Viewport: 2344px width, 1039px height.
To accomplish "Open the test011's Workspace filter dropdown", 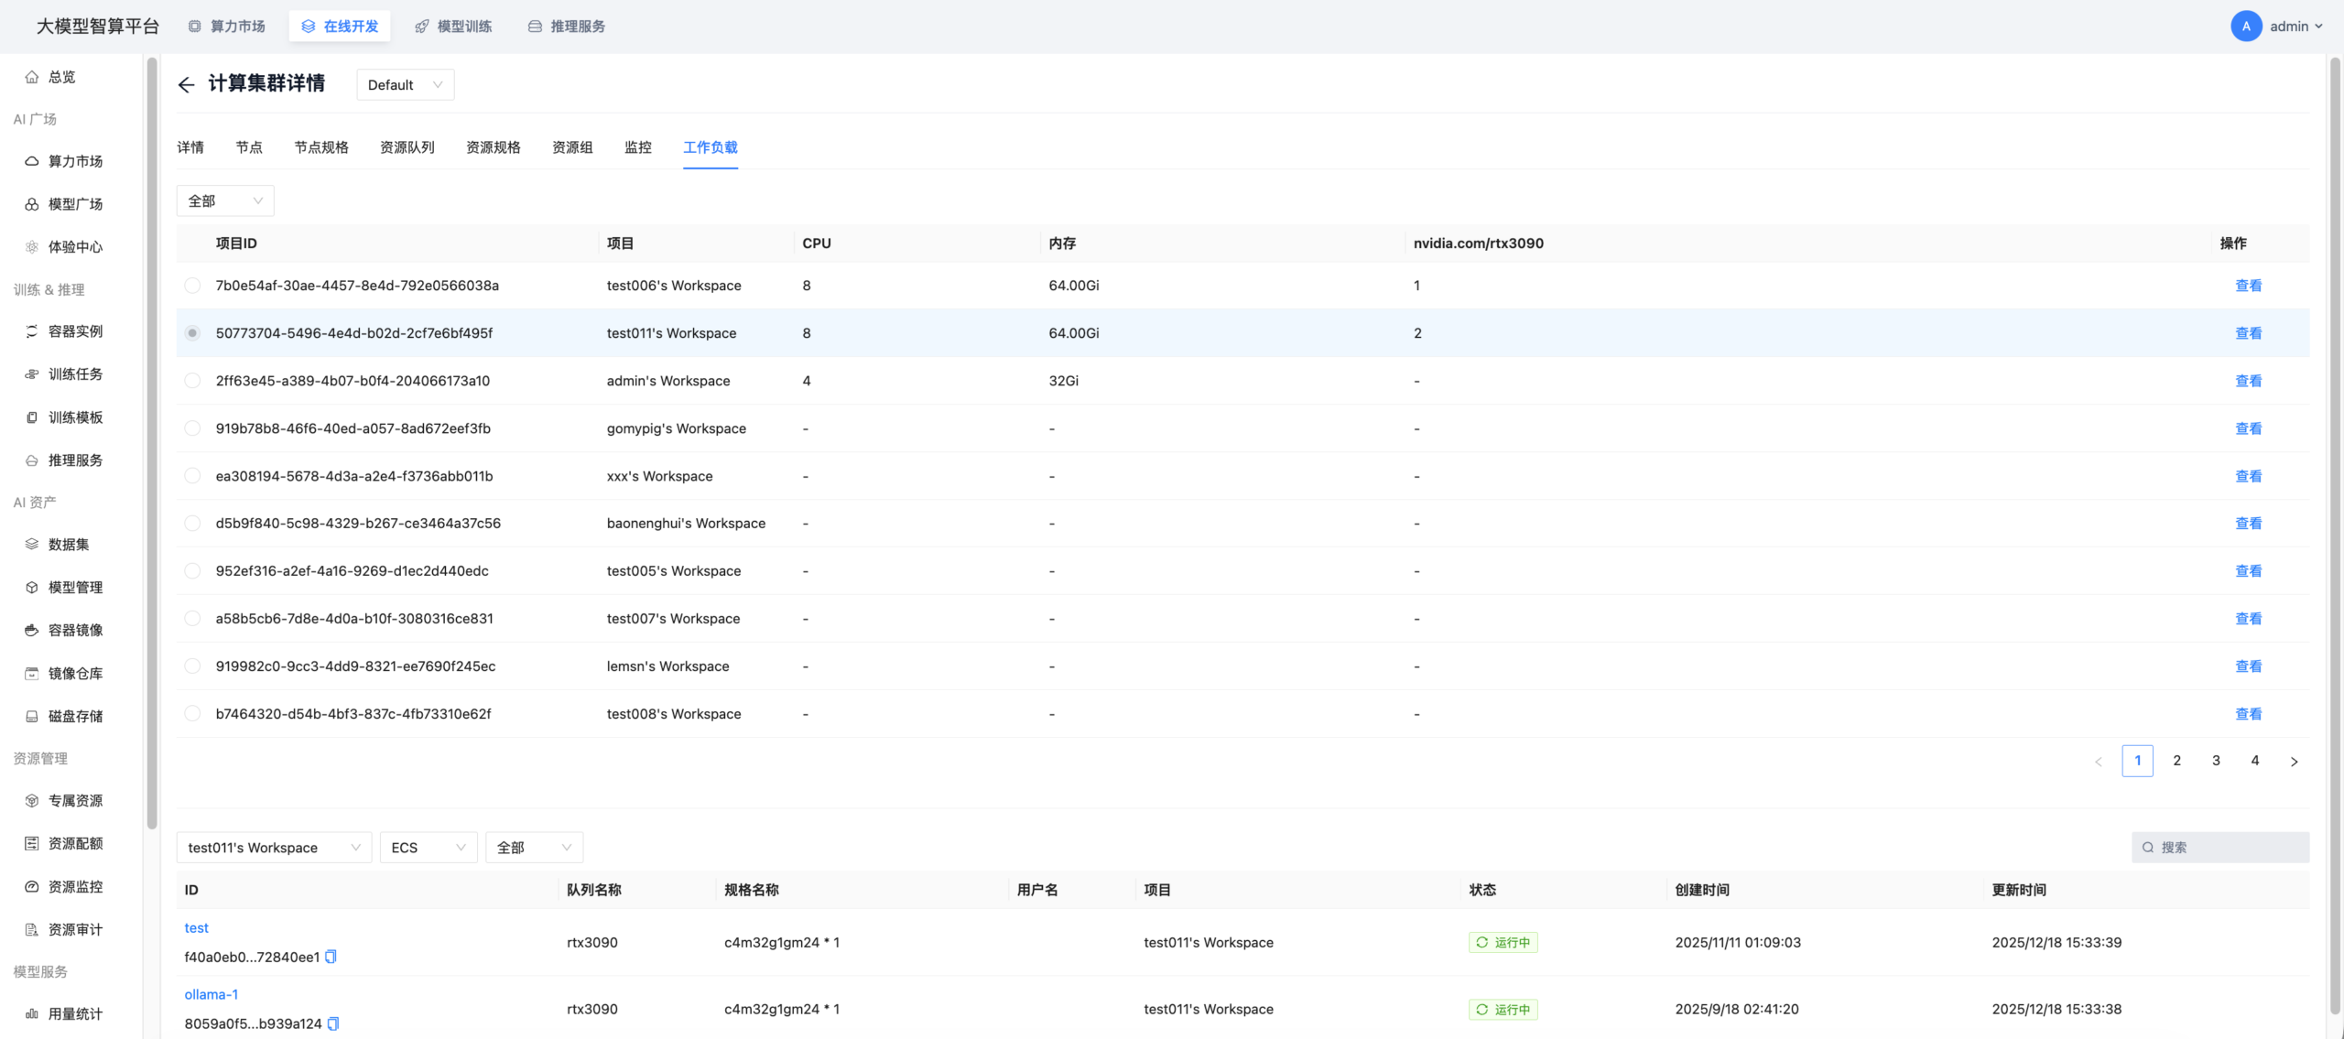I will 273,848.
